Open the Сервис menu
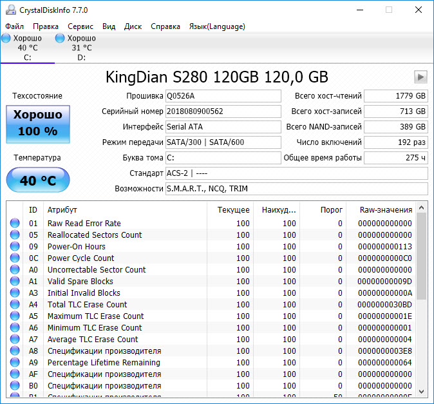Screen dimensions: 434x404 point(80,26)
